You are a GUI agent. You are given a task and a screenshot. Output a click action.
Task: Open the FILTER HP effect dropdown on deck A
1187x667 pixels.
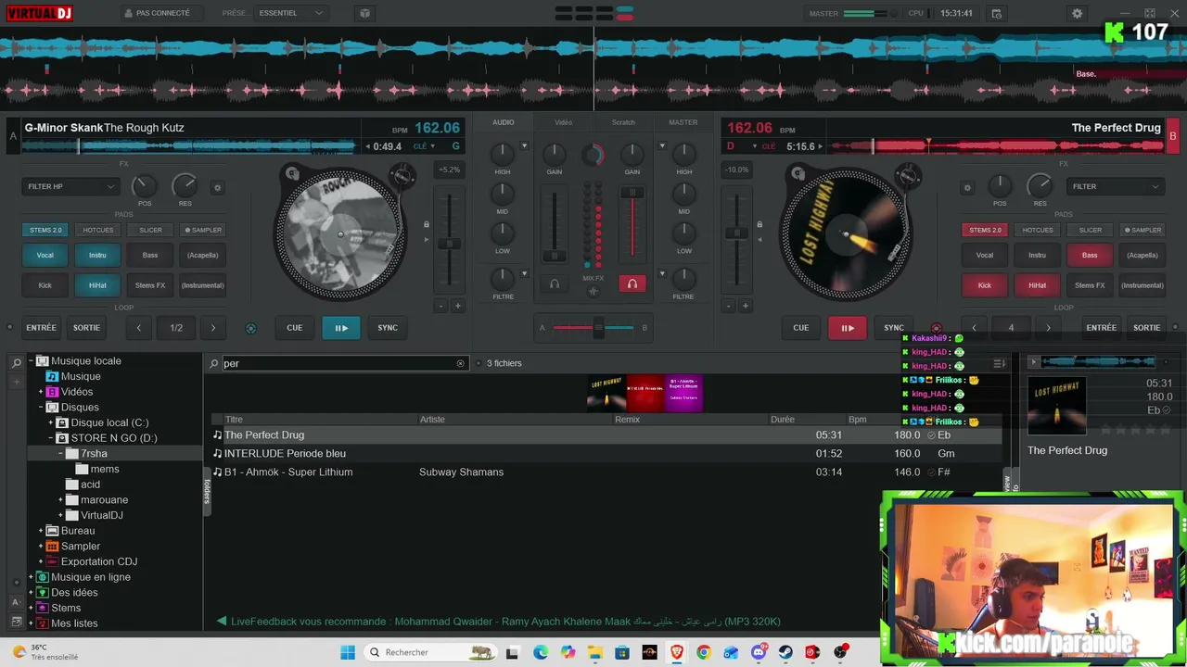coord(70,187)
